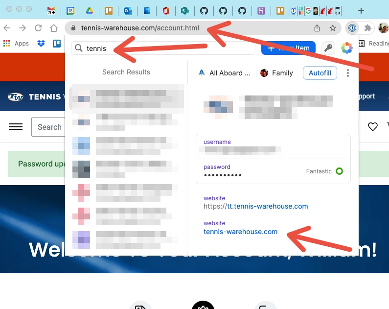Open the Slack tab
Viewport: 389px width, 309px height.
click(x=301, y=11)
